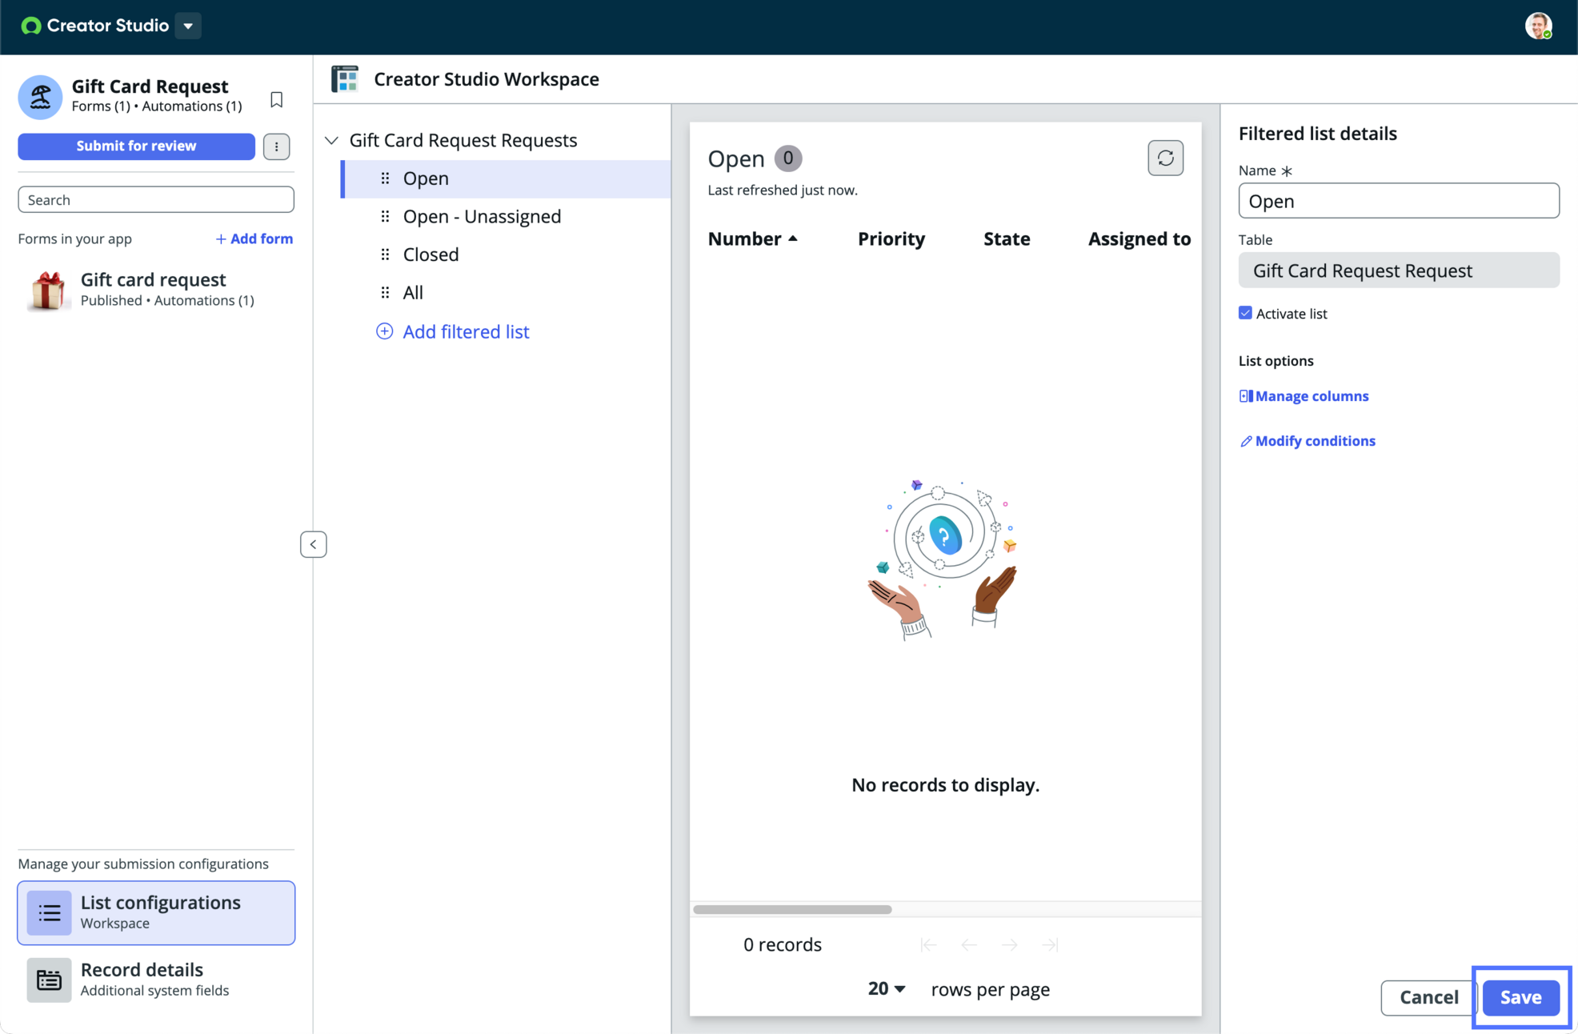The height and width of the screenshot is (1034, 1578).
Task: Click the Gift Card Request app icon
Action: pyautogui.click(x=40, y=97)
